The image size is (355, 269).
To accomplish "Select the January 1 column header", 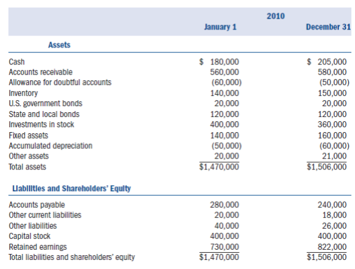I will point(220,27).
